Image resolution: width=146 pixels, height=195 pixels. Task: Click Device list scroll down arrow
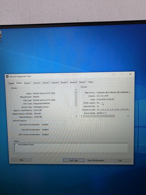pos(76,116)
